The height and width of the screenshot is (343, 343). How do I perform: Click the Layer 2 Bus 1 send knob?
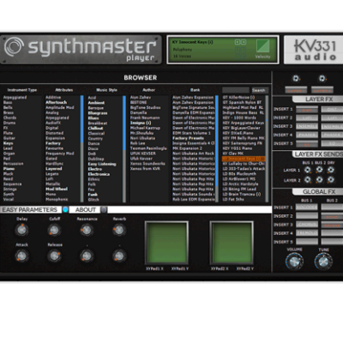tap(308, 180)
